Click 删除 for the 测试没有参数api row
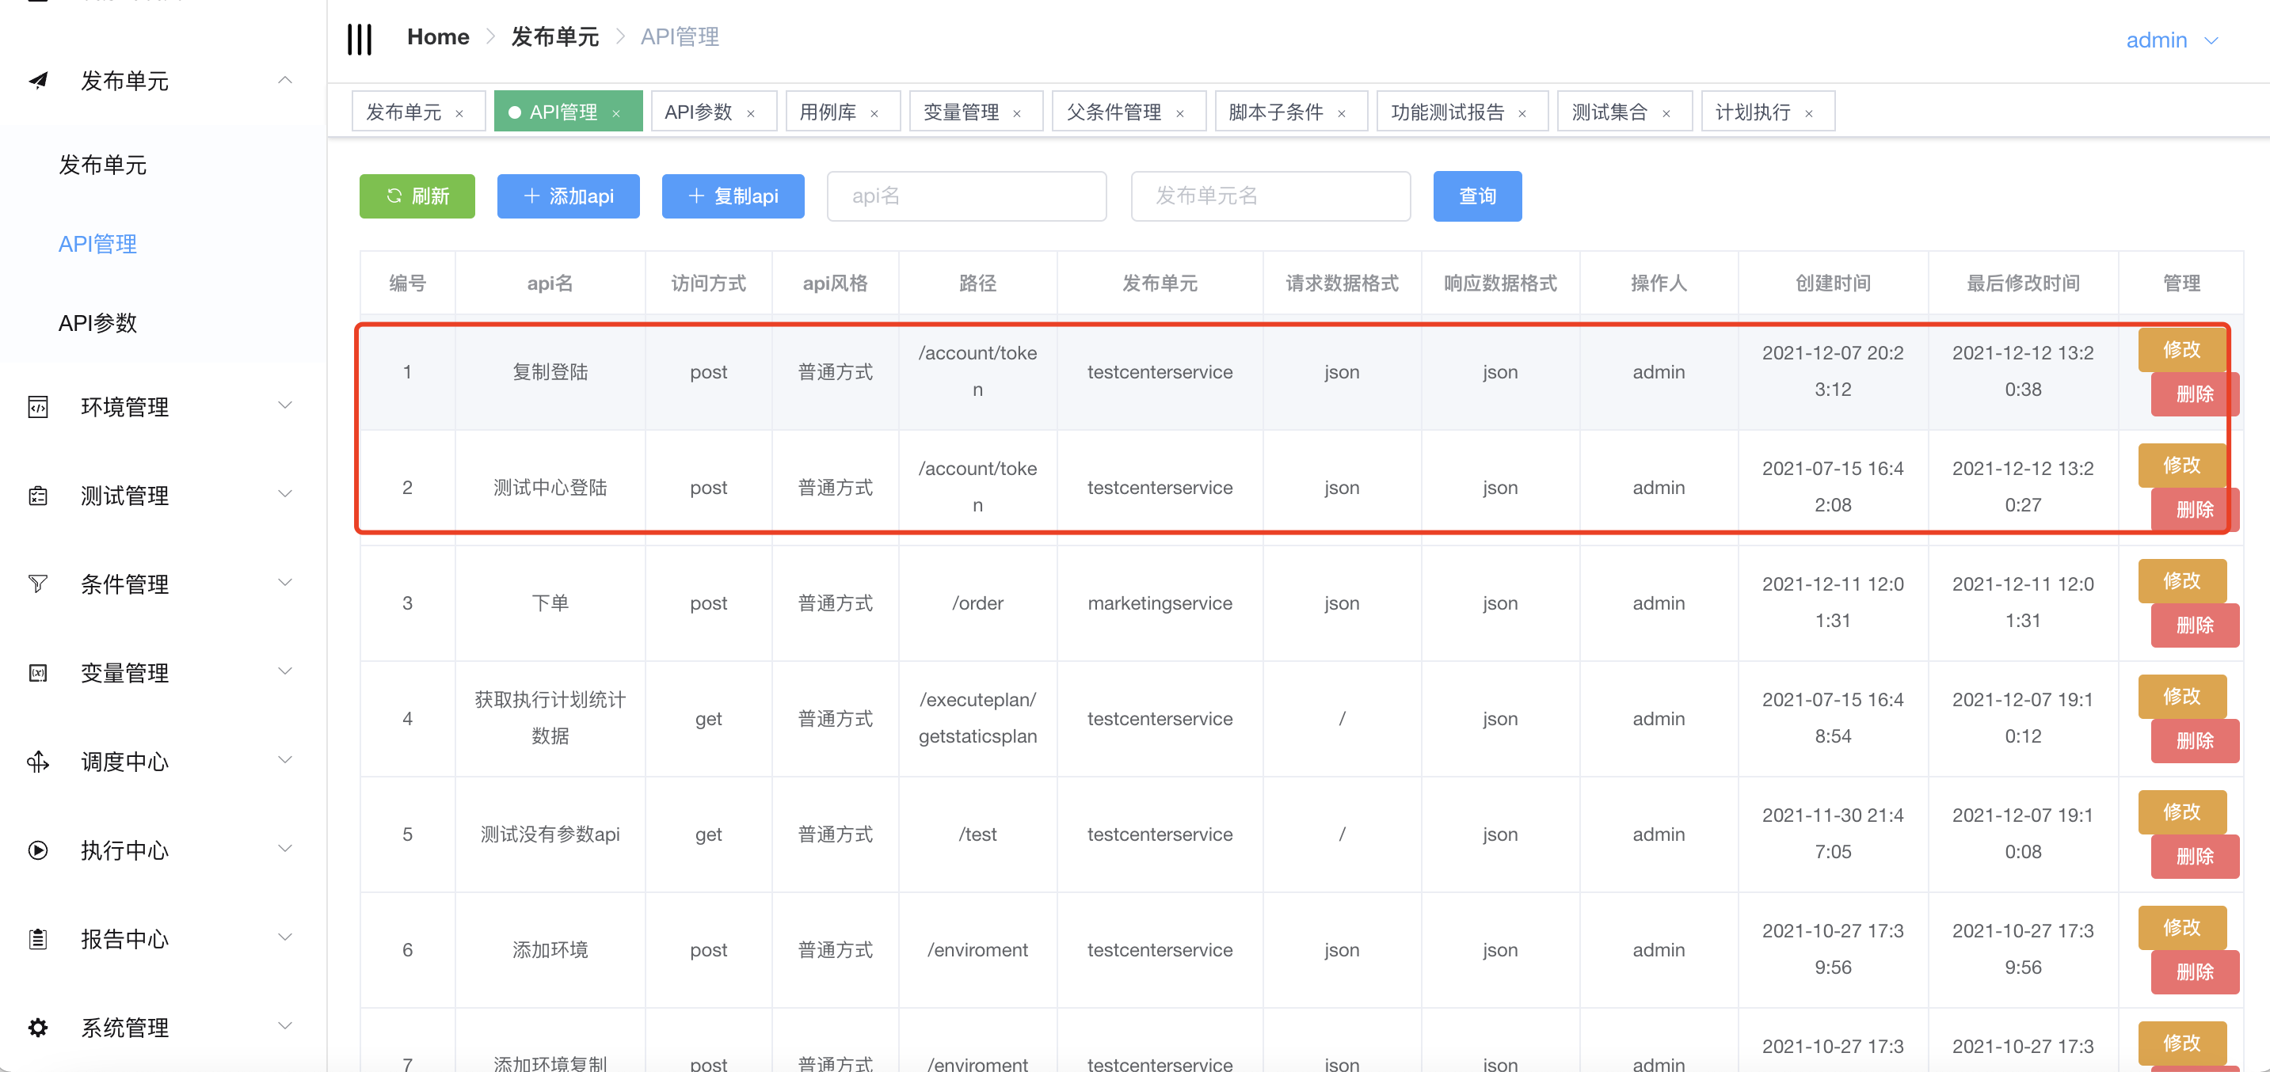The height and width of the screenshot is (1072, 2270). pos(2194,856)
